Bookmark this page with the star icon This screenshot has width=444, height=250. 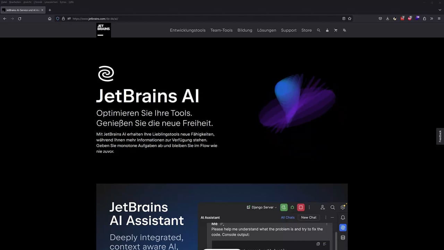point(350,19)
